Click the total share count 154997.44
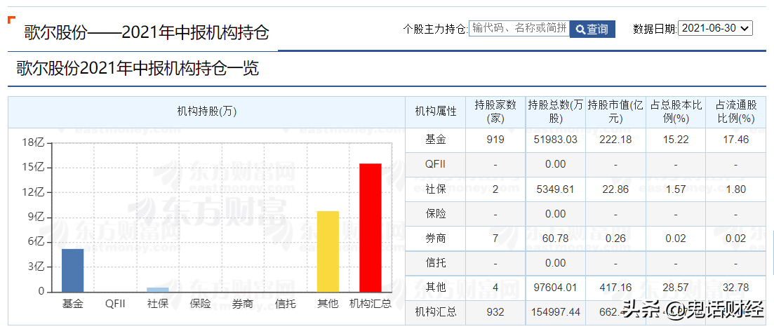This screenshot has height=329, width=774. coord(555,311)
